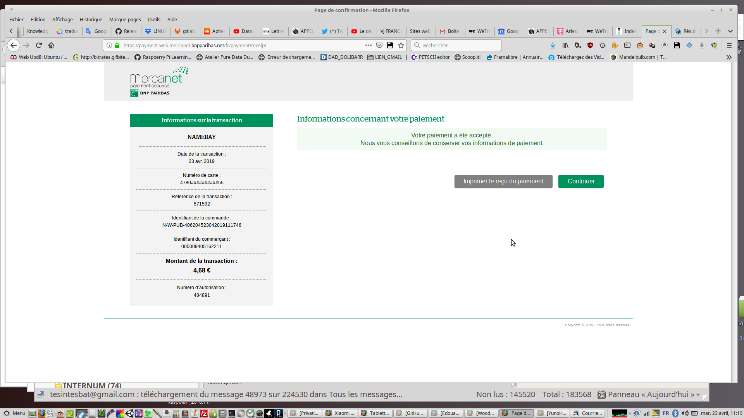Open the Firefox hamburger menu
The image size is (744, 418).
729,45
